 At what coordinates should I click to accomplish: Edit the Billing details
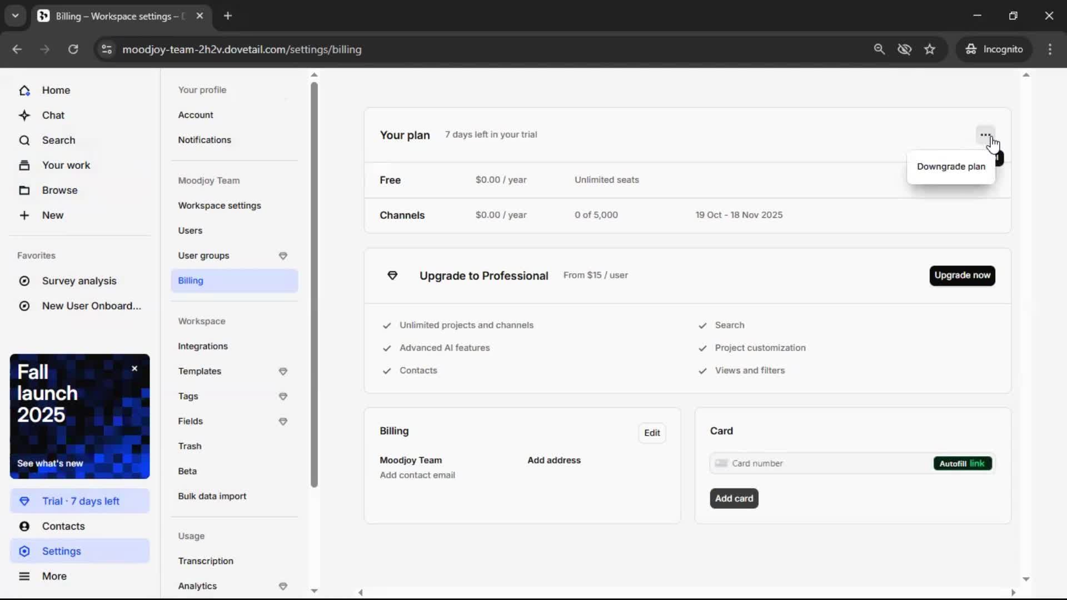click(x=652, y=433)
